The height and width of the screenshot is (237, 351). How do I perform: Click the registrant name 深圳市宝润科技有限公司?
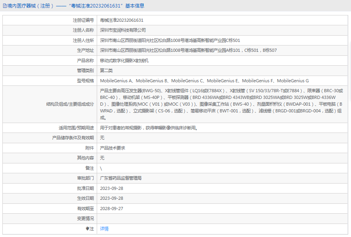click(x=123, y=30)
